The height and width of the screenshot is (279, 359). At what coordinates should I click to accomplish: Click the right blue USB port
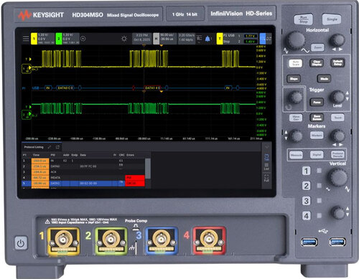click(337, 242)
